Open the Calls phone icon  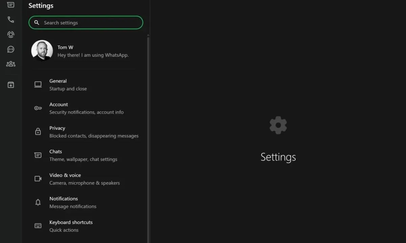[11, 20]
